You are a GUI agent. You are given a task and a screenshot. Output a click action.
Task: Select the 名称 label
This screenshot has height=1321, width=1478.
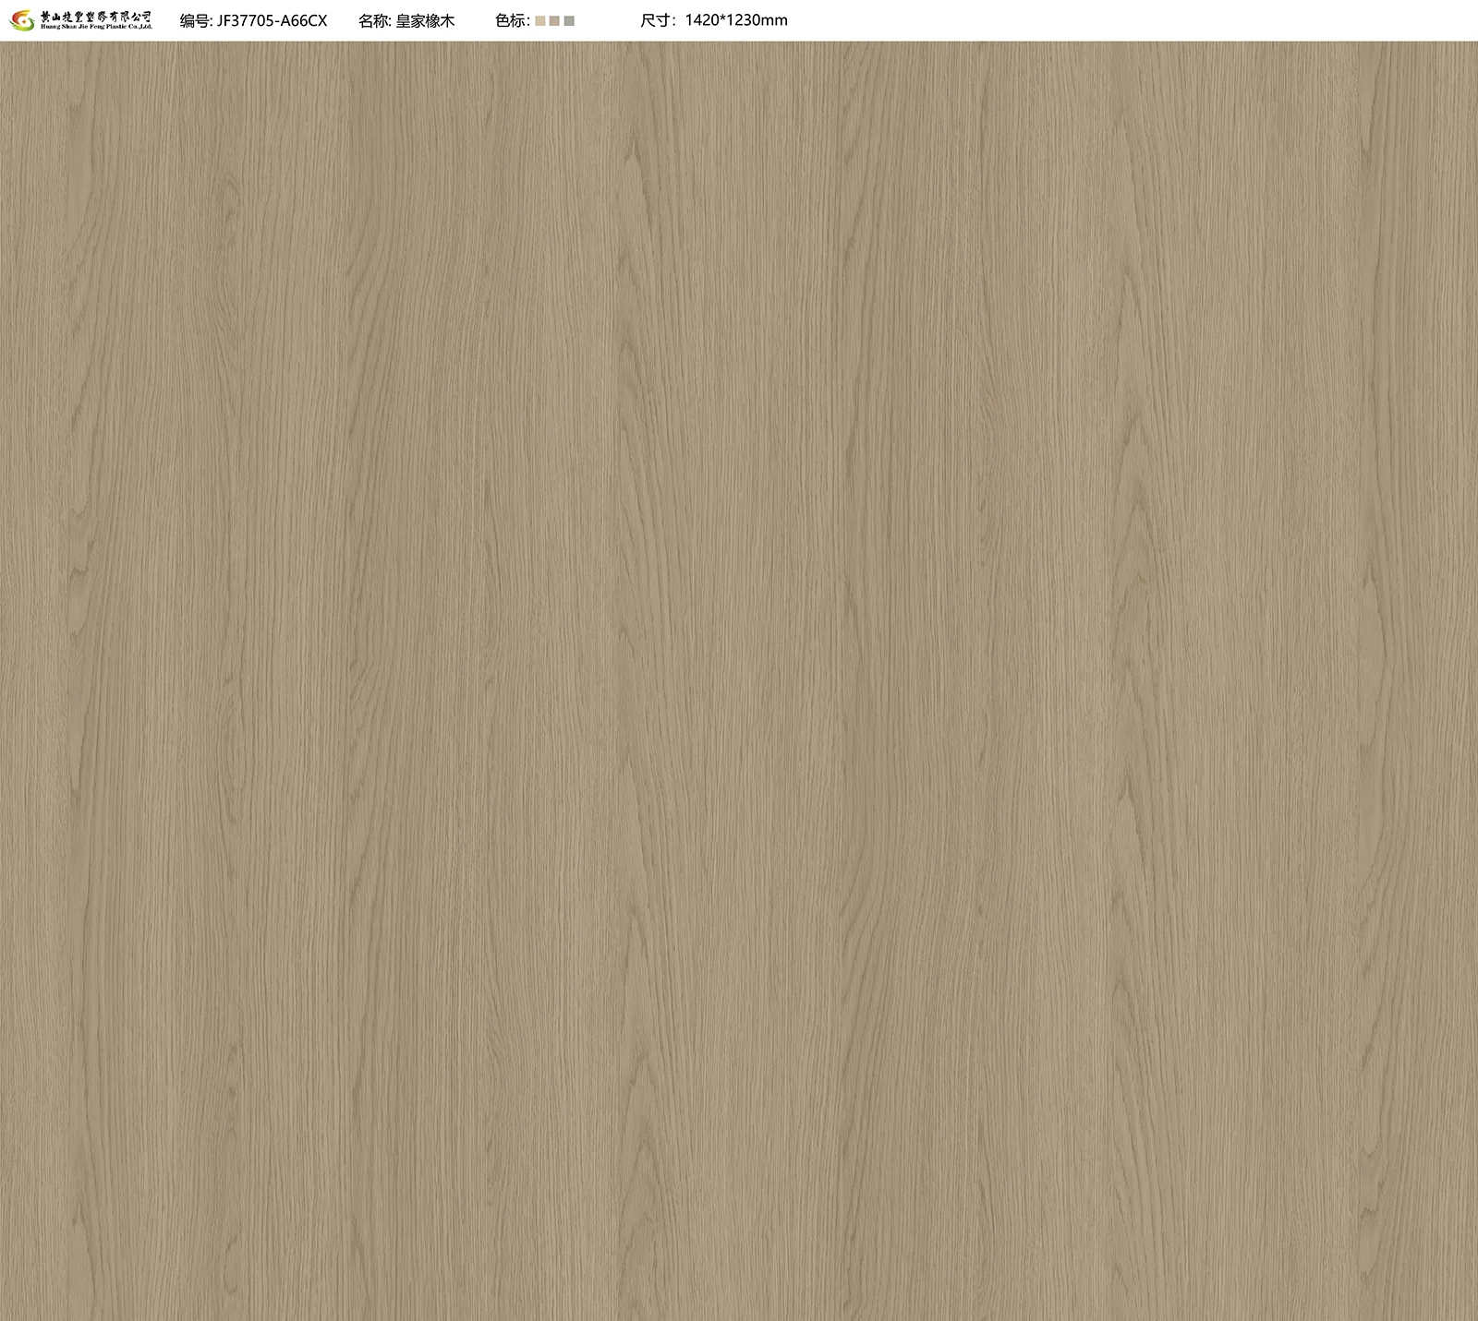coord(374,20)
